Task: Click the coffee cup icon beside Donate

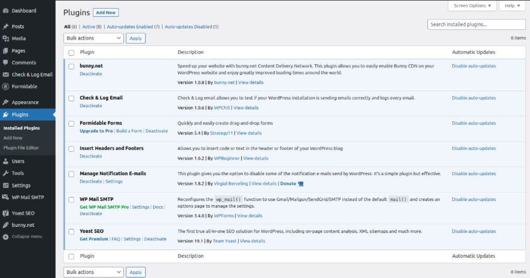Action: 301,184
